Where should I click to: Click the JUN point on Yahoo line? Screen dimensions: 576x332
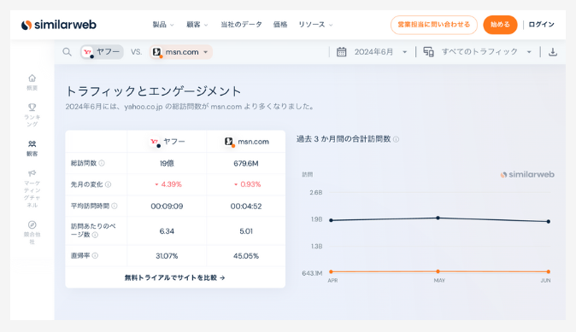tap(549, 221)
